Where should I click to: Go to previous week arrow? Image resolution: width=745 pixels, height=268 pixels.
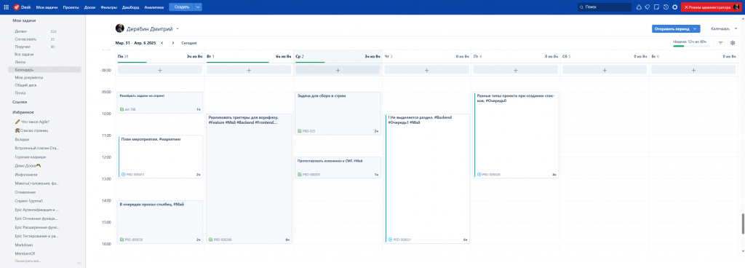(162, 43)
